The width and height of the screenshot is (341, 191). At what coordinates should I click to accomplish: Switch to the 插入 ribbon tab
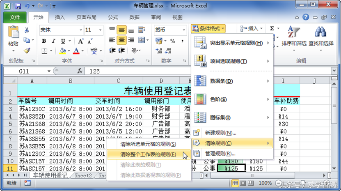pos(60,17)
